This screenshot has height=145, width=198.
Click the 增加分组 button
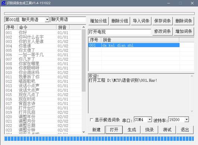(98, 21)
